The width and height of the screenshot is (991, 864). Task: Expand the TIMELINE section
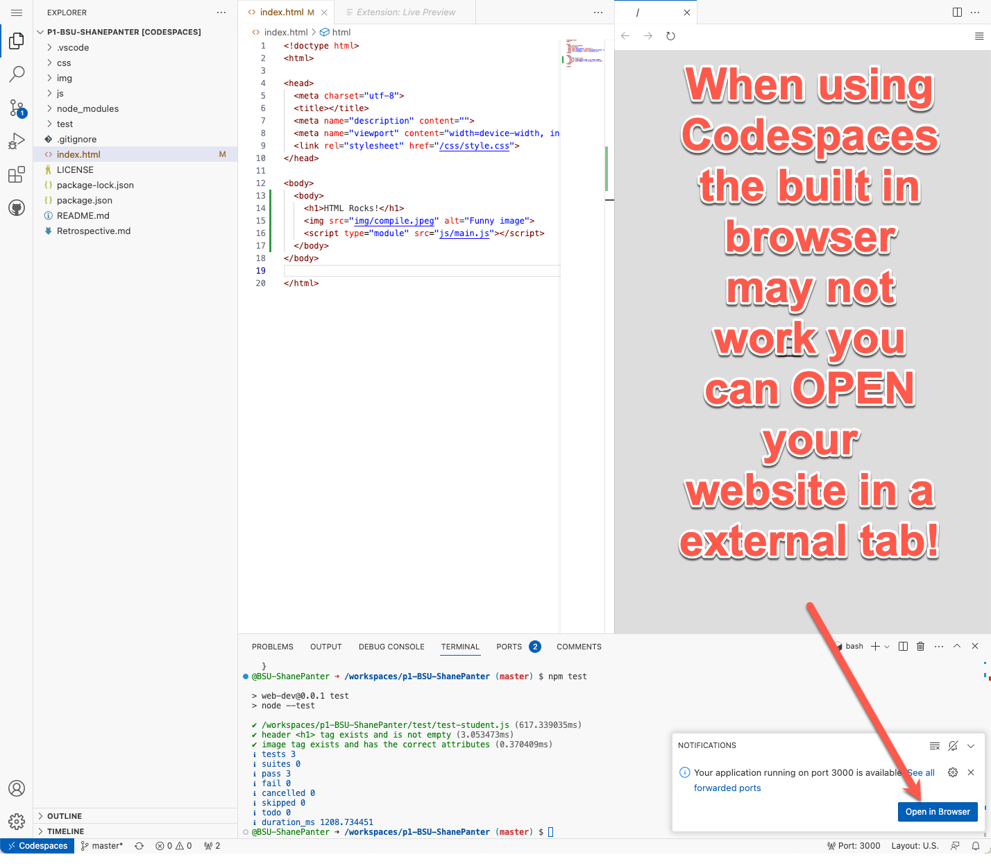click(135, 831)
